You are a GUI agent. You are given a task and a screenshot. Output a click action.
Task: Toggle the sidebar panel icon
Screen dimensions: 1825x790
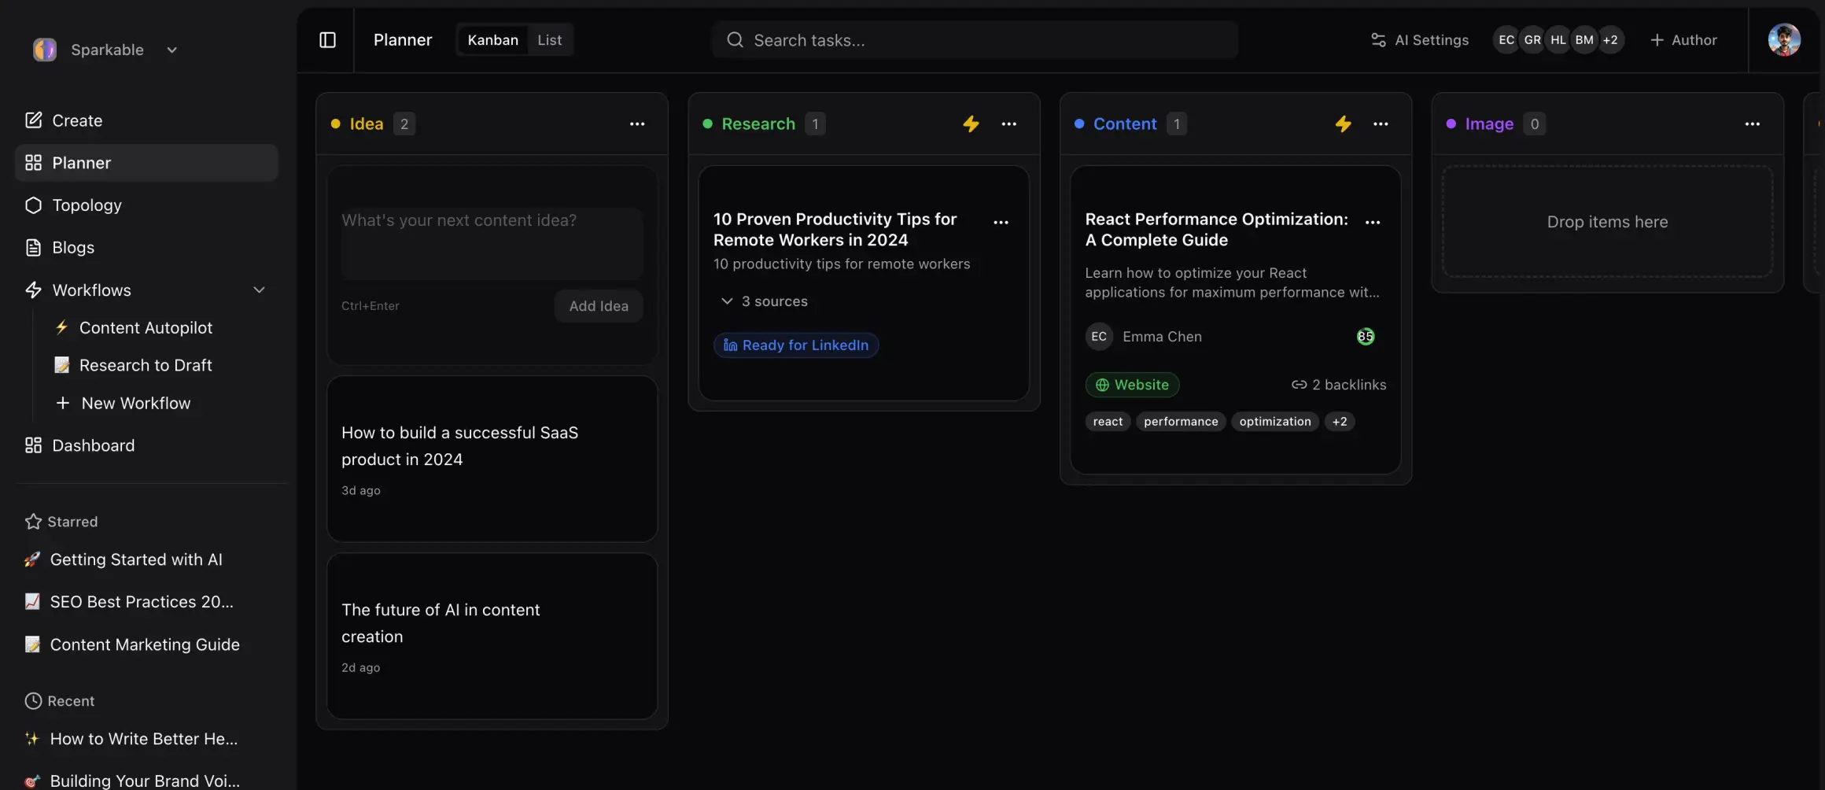327,40
